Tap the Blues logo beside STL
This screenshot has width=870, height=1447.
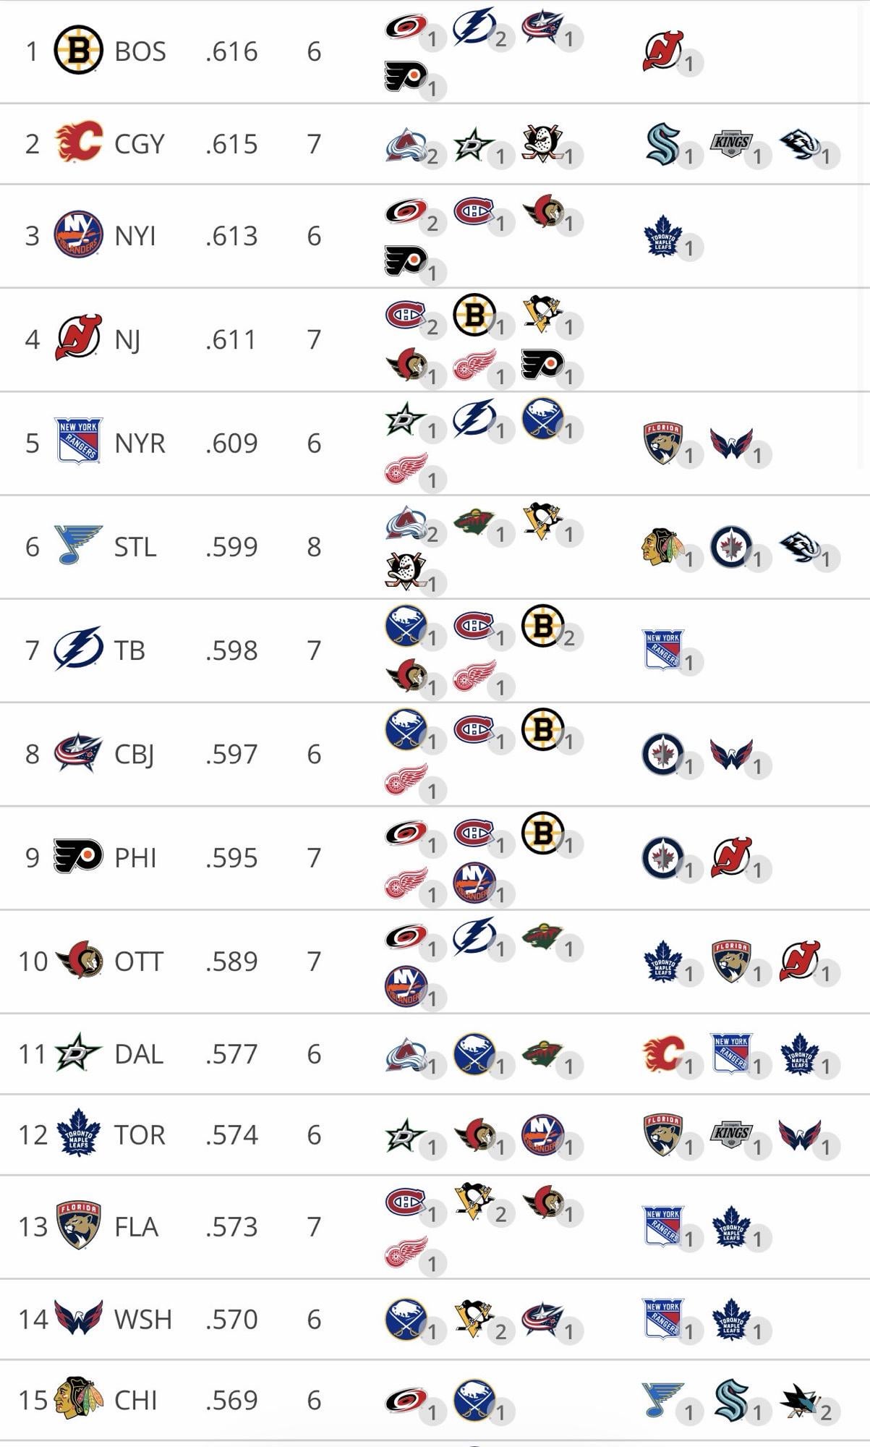click(x=79, y=546)
